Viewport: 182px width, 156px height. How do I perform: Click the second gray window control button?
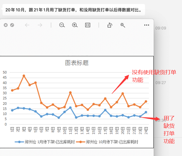(x=12, y=25)
